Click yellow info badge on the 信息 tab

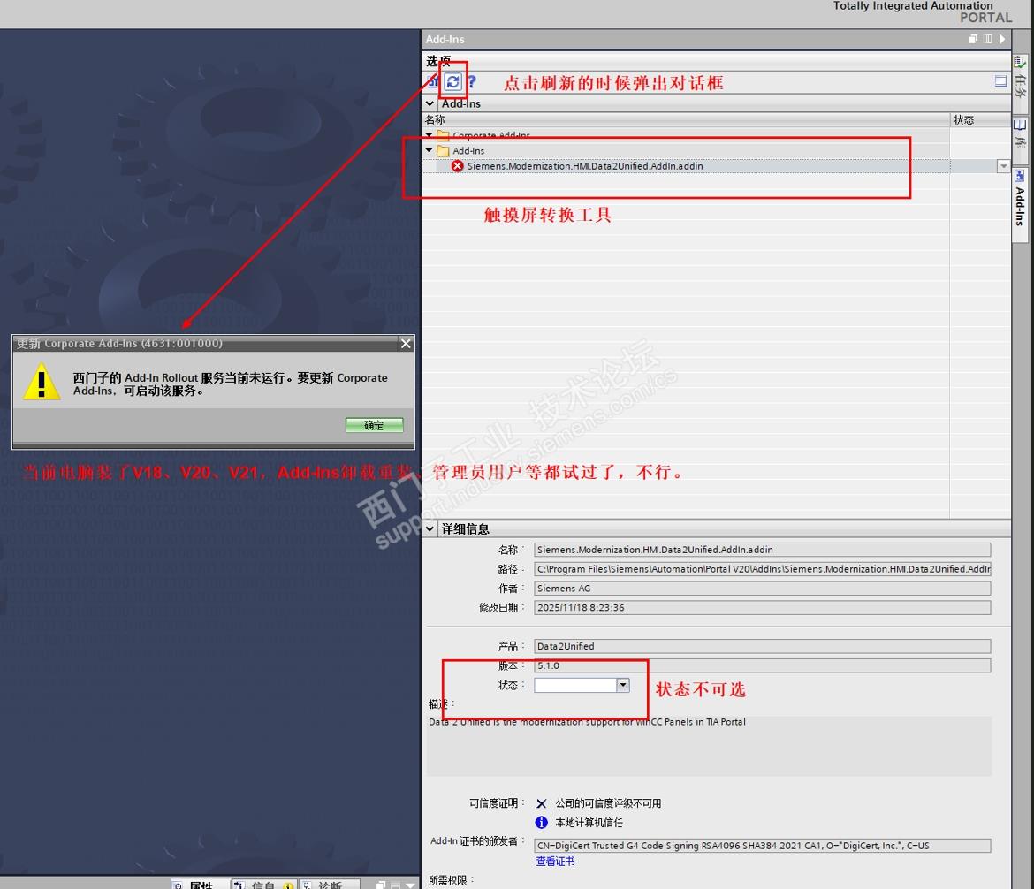tap(288, 885)
